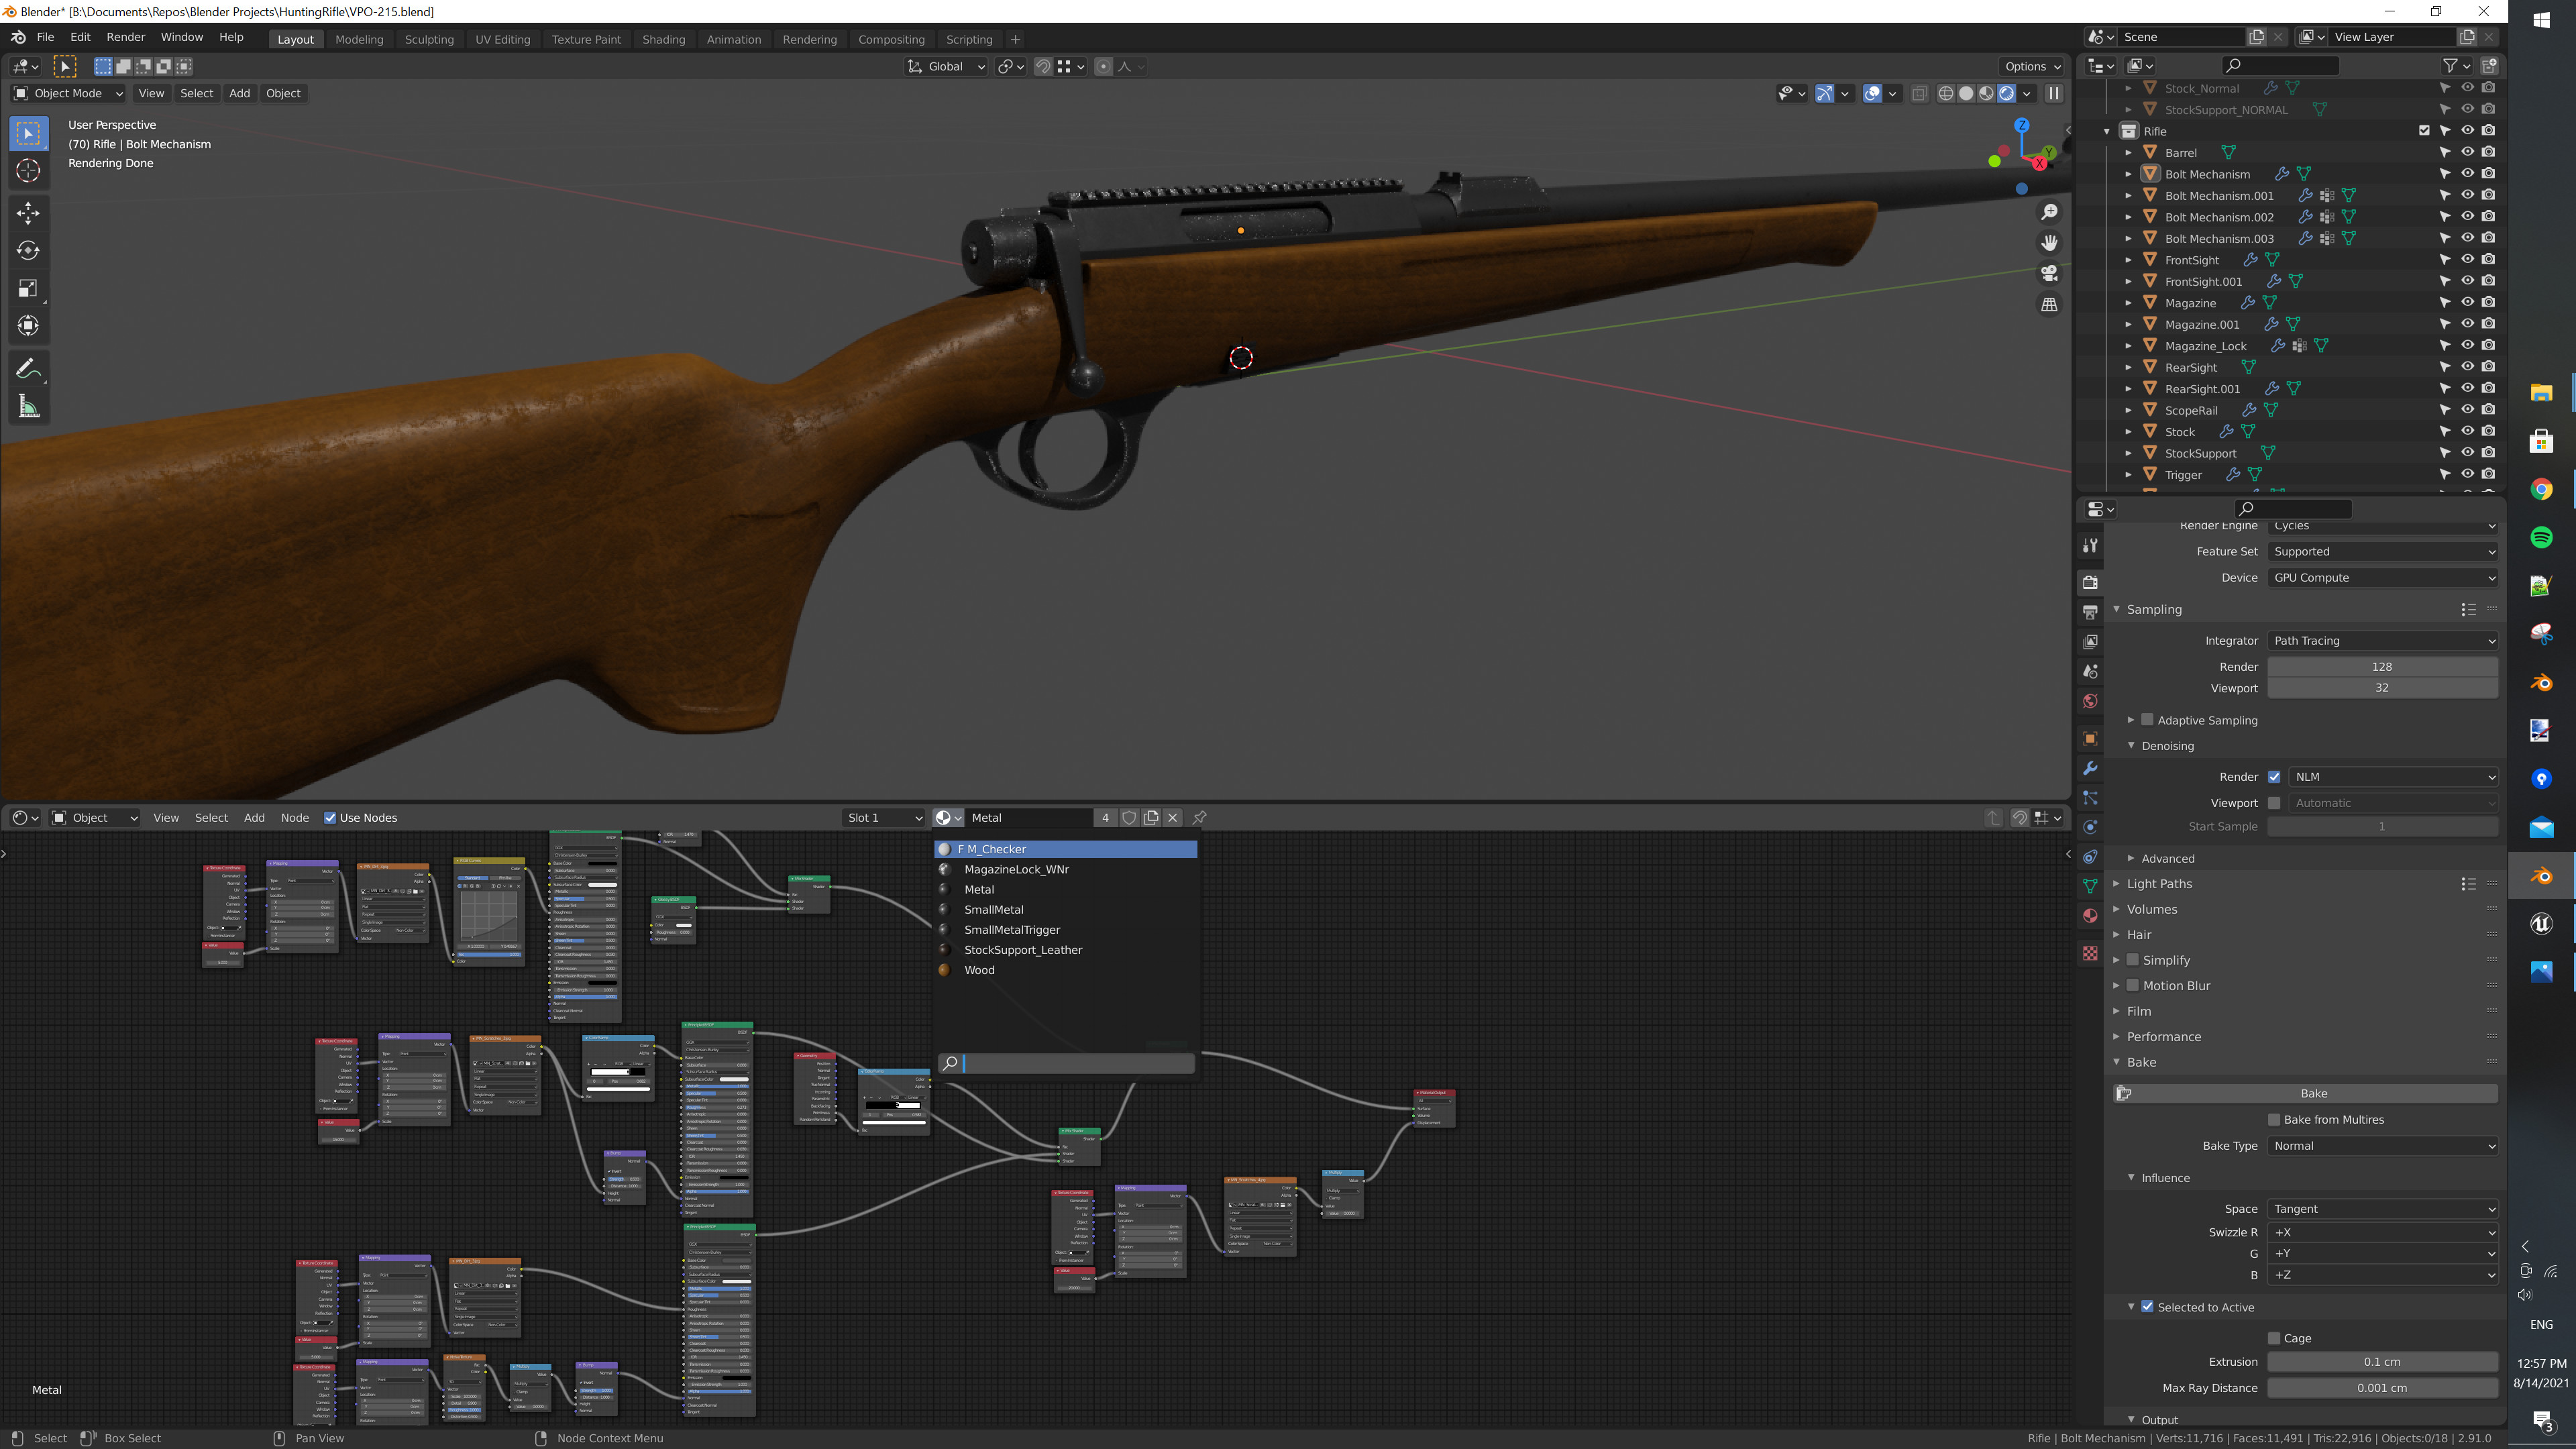The width and height of the screenshot is (2576, 1449).
Task: Open the Render Engine dropdown set to Cycles
Action: coord(2383,526)
